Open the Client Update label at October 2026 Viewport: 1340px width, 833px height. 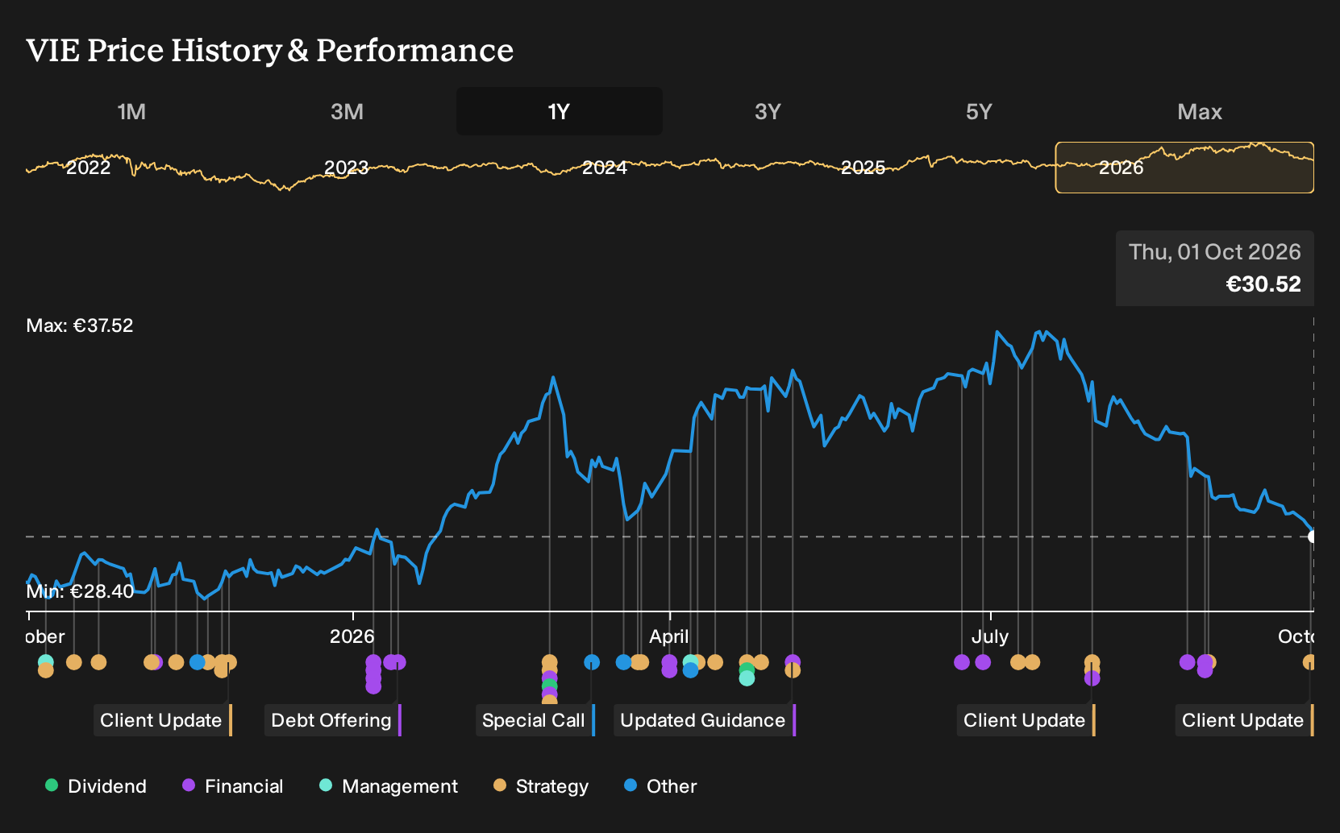pyautogui.click(x=1244, y=720)
